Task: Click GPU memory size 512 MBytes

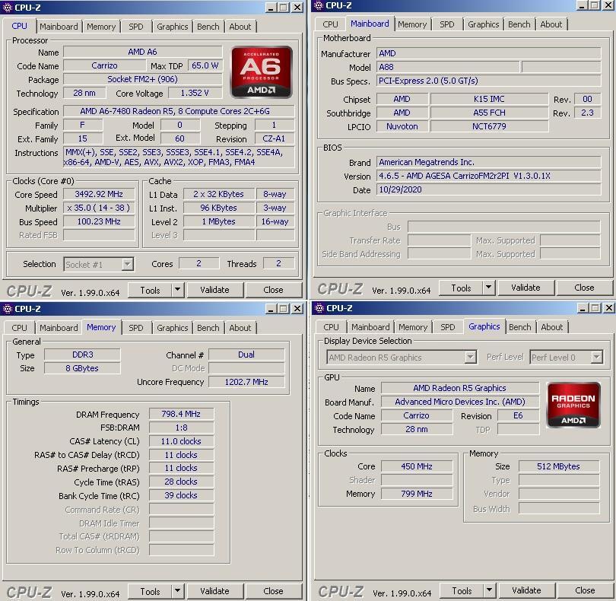Action: 559,466
